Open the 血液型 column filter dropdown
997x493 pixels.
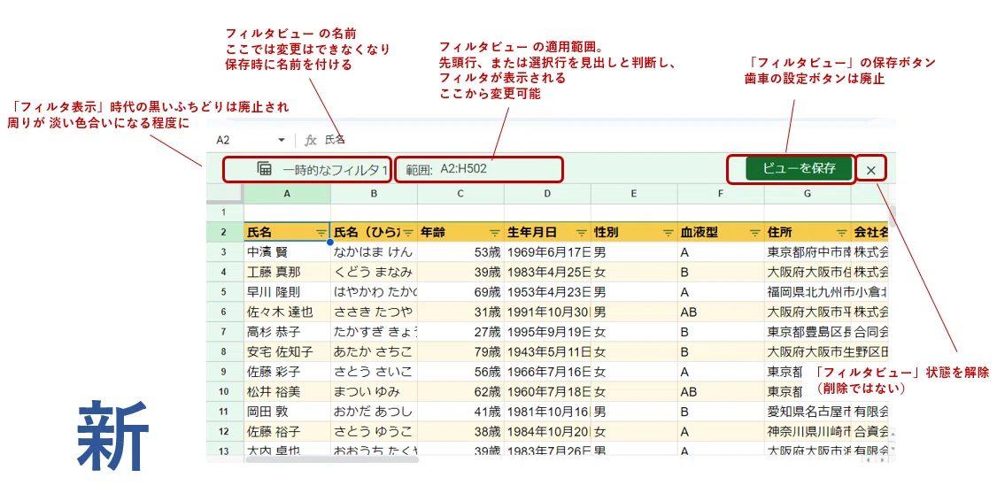click(x=755, y=233)
